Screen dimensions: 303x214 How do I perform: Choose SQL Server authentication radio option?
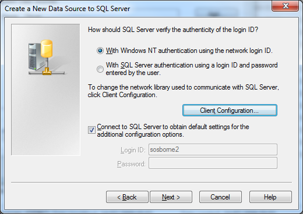click(x=100, y=69)
